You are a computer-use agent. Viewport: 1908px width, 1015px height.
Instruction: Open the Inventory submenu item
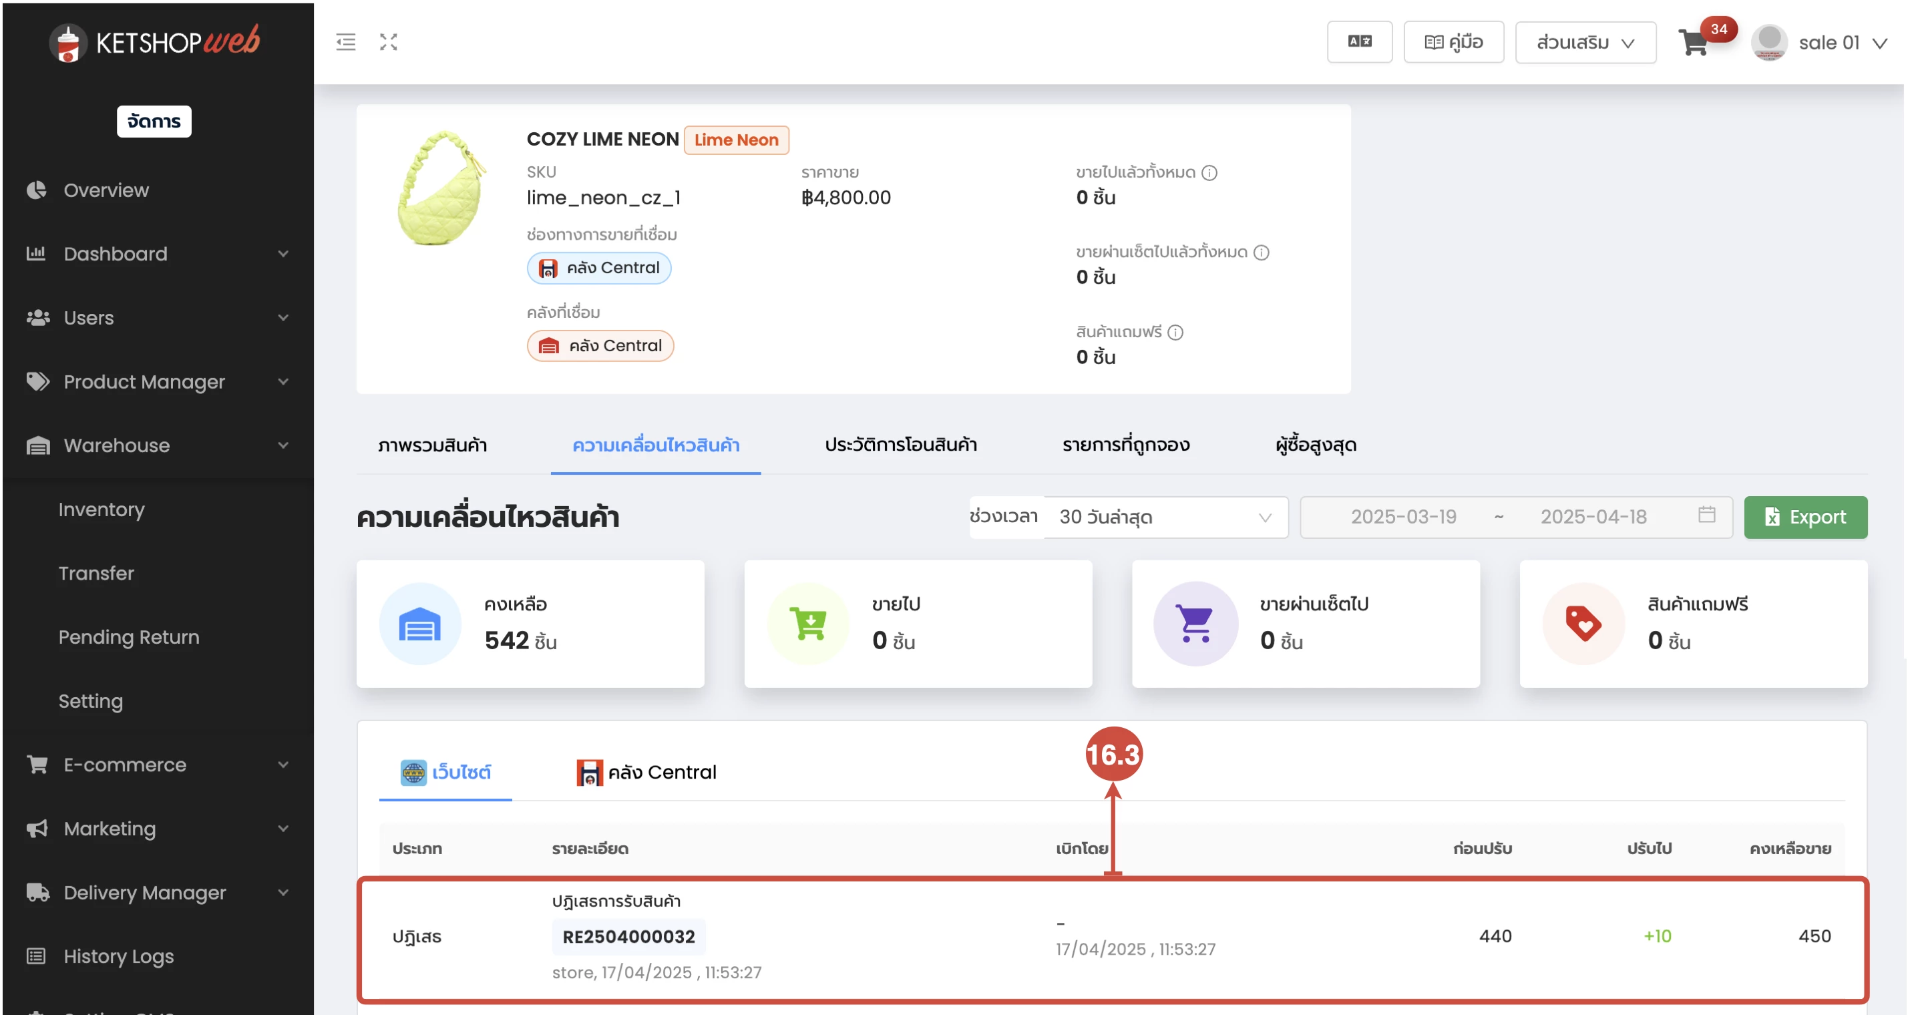(102, 510)
